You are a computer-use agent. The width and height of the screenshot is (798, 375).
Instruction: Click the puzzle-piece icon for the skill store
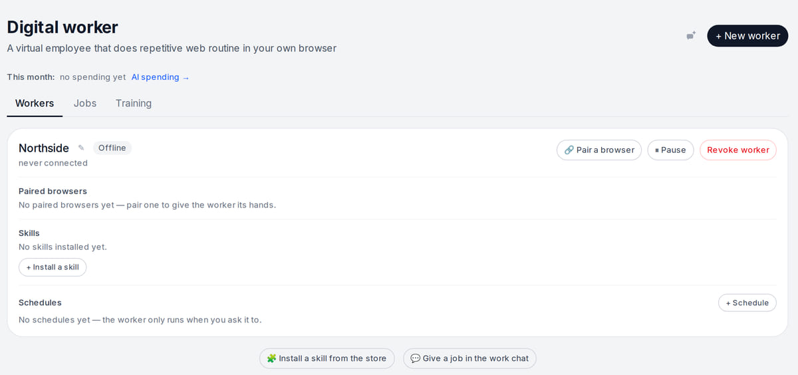[x=271, y=358]
